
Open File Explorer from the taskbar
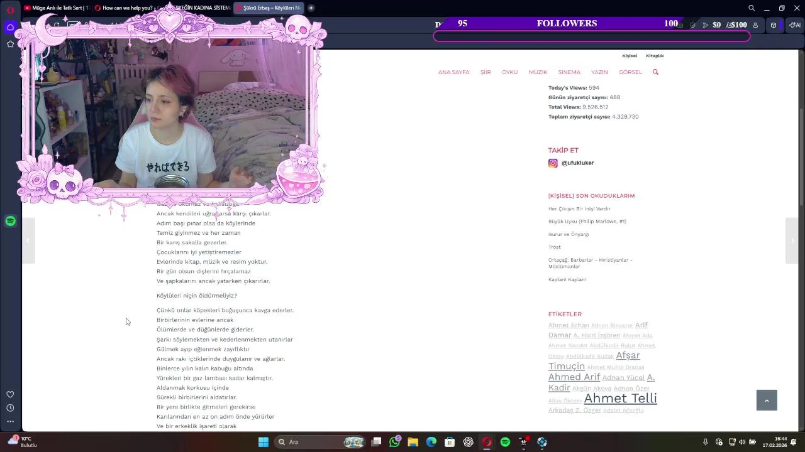click(x=413, y=442)
